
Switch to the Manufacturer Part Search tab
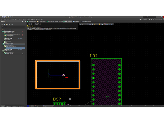tap(18, 106)
